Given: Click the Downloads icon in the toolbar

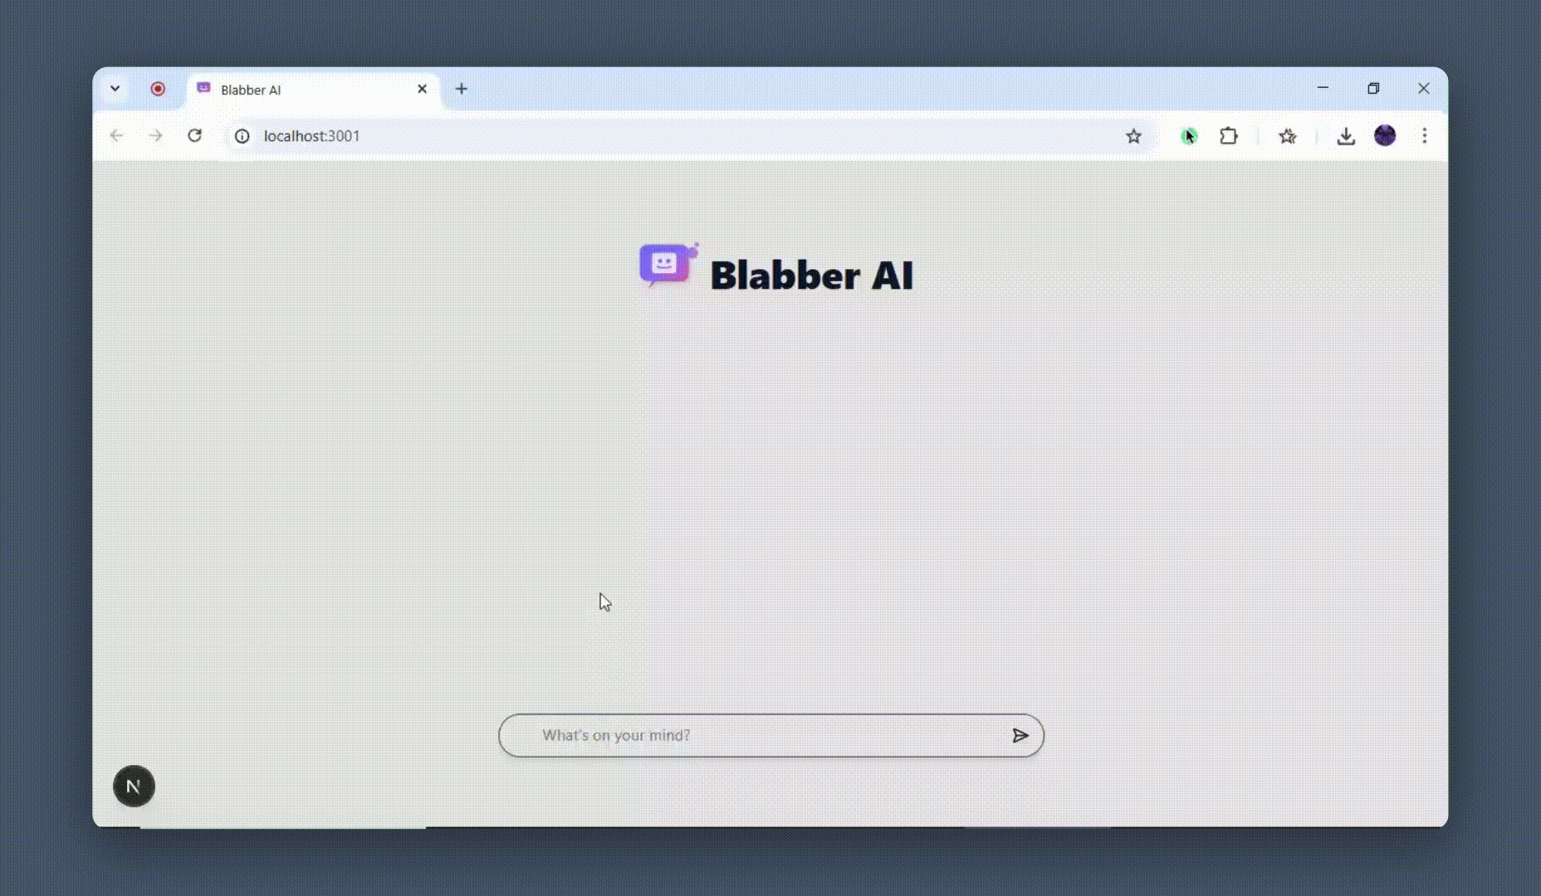Looking at the screenshot, I should [1346, 136].
